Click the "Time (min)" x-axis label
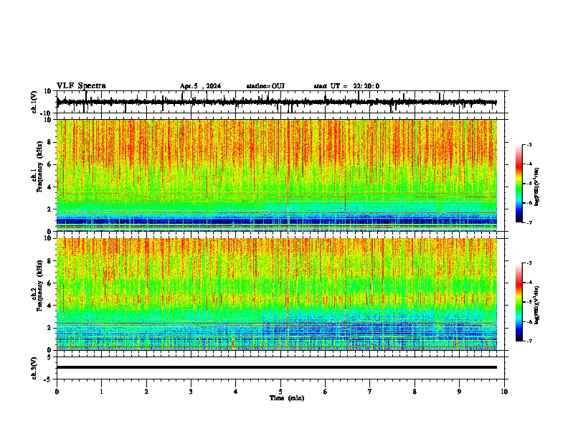The height and width of the screenshot is (439, 568). (x=287, y=398)
